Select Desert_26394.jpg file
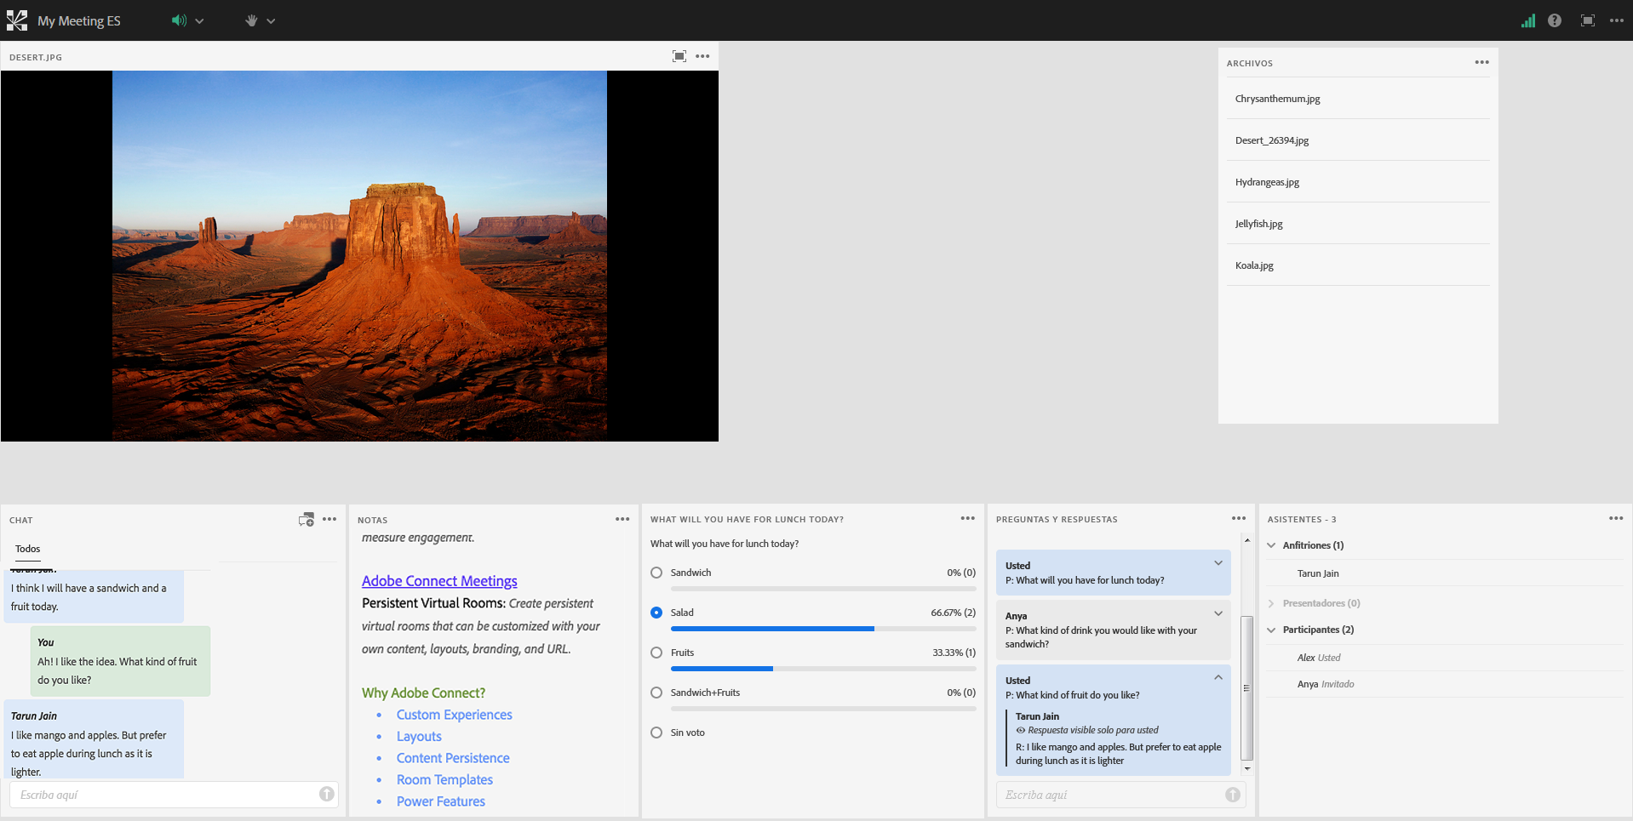 click(x=1358, y=140)
